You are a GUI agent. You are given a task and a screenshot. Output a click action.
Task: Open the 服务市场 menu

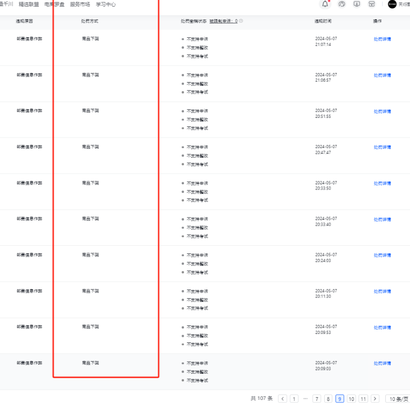[80, 4]
